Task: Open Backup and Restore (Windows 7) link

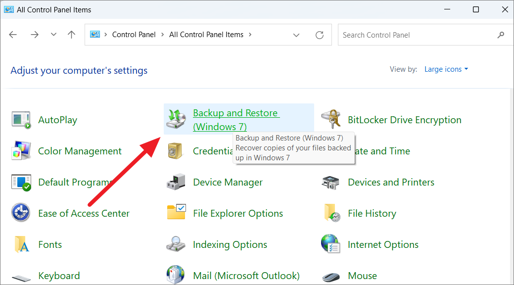Action: [236, 120]
